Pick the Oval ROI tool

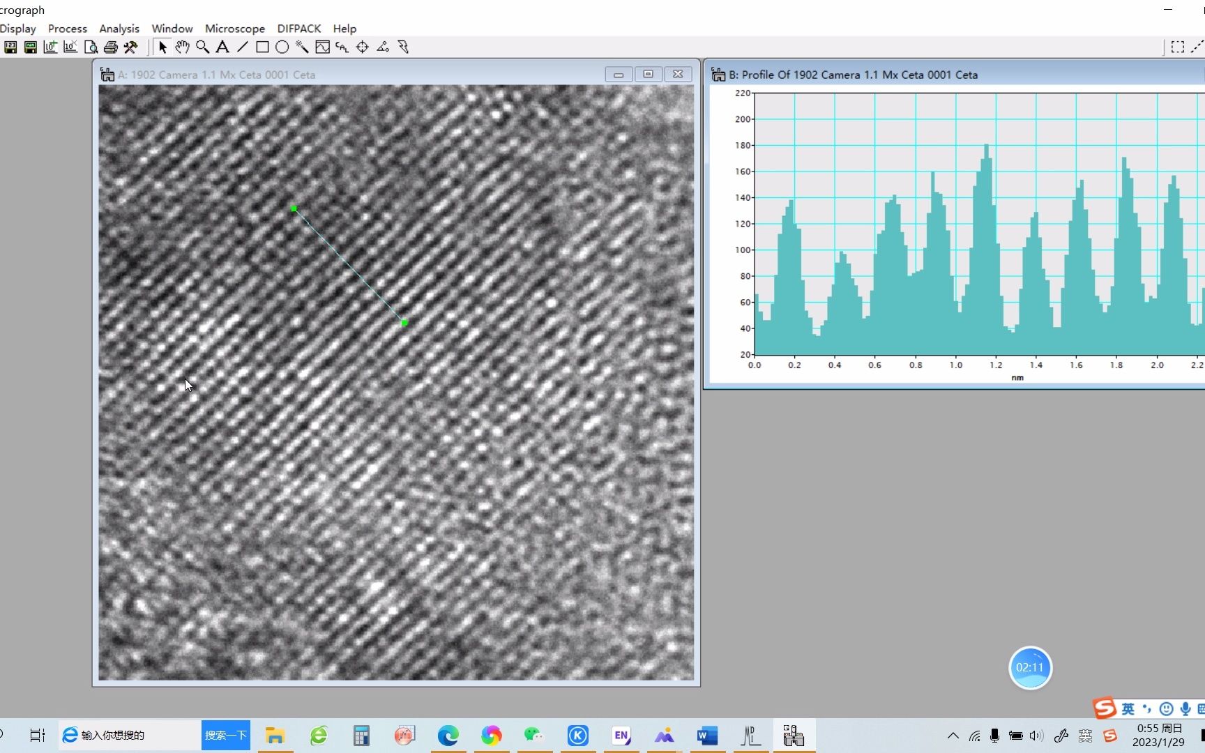click(x=282, y=47)
